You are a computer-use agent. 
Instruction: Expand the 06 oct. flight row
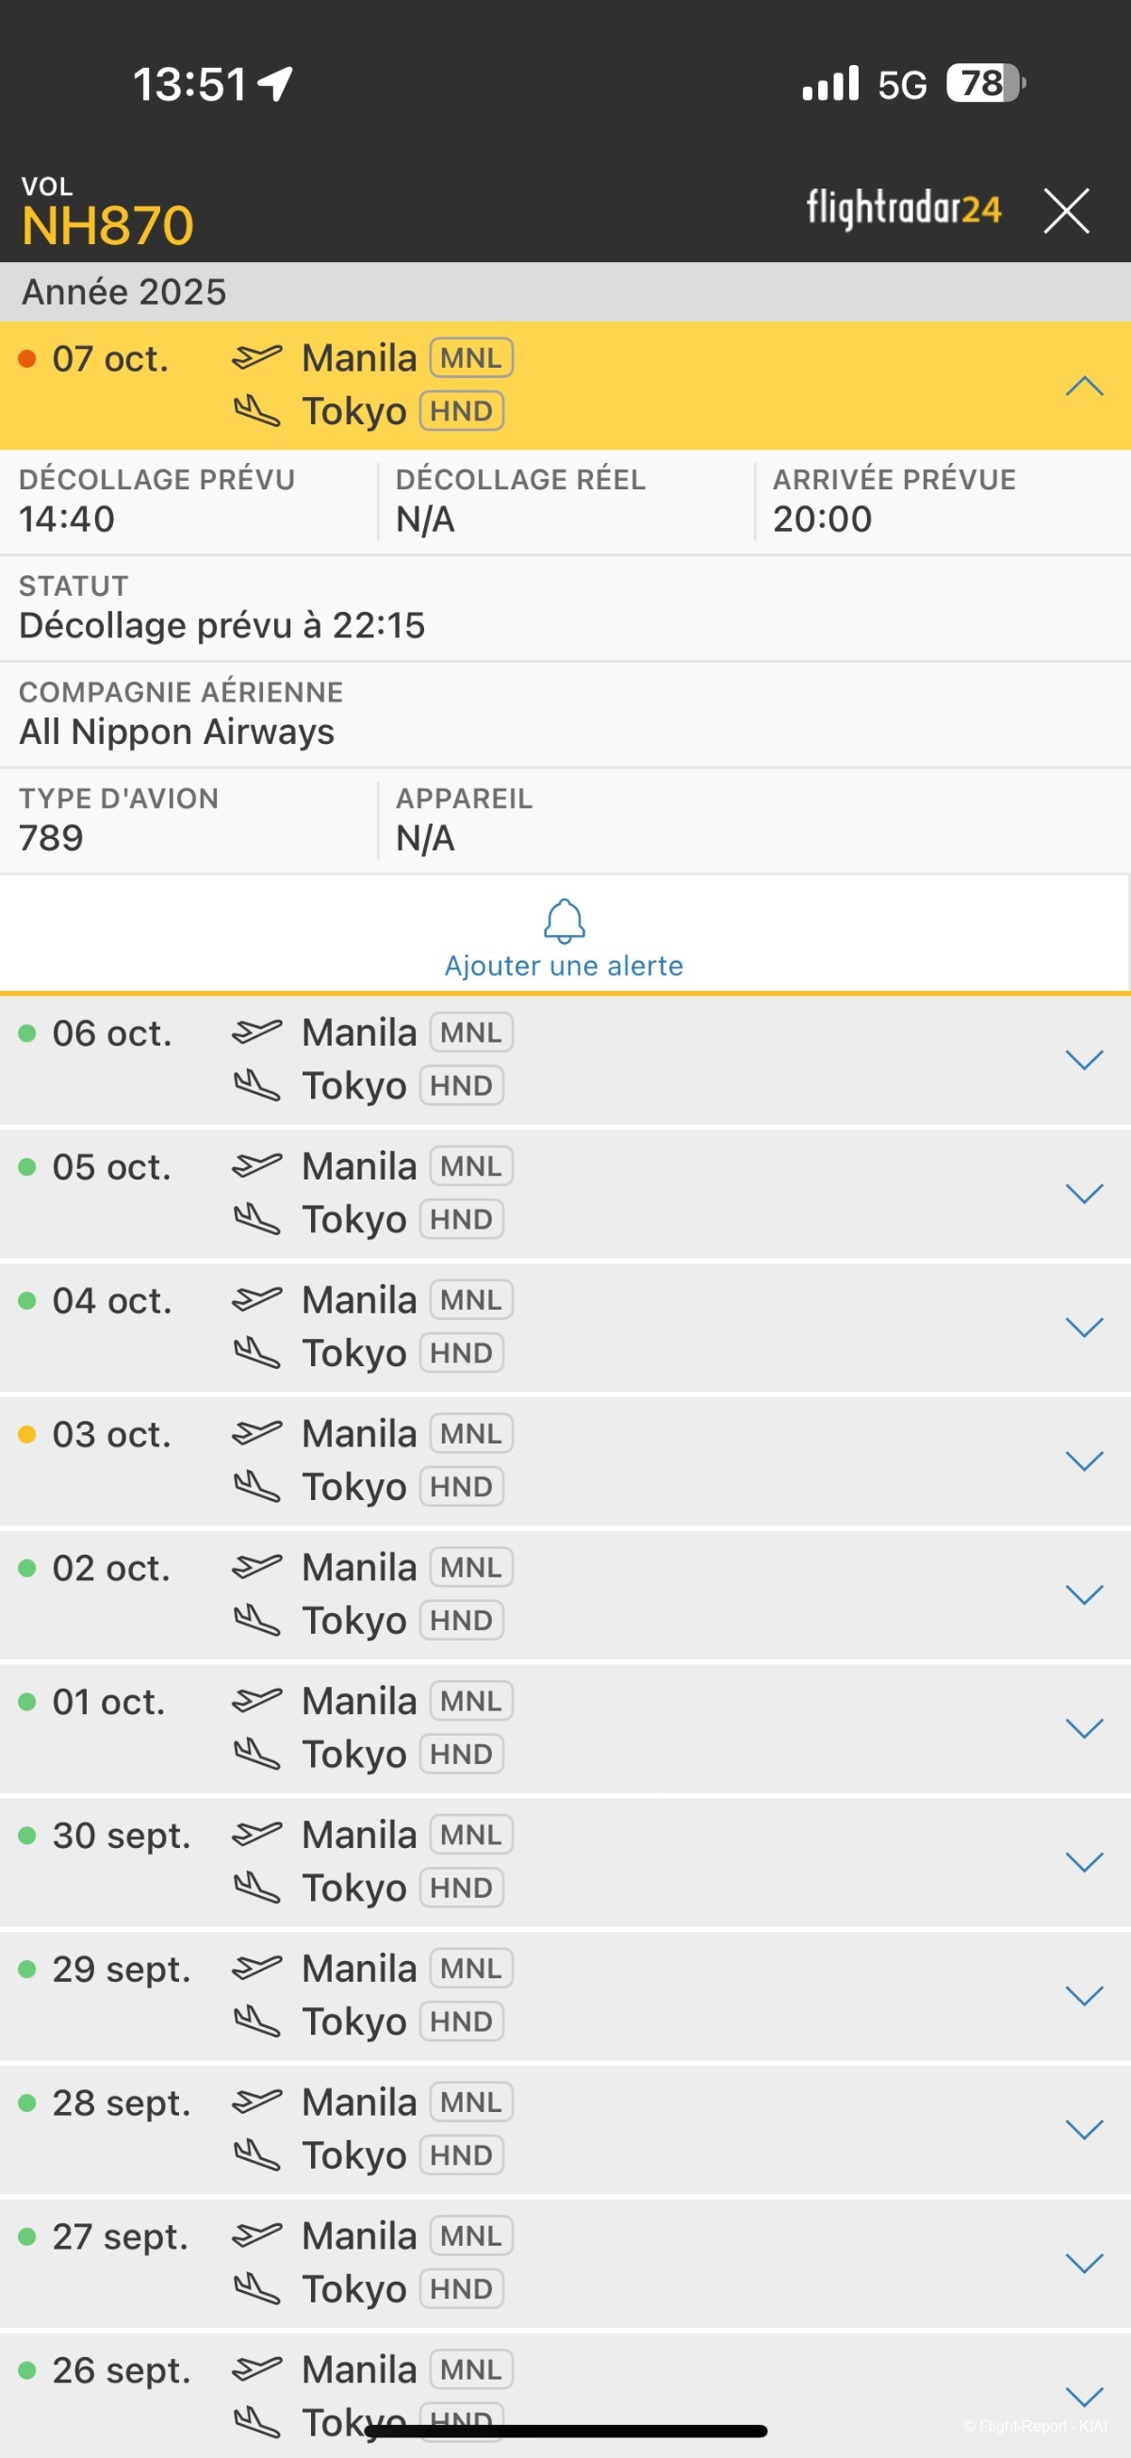point(1083,1059)
